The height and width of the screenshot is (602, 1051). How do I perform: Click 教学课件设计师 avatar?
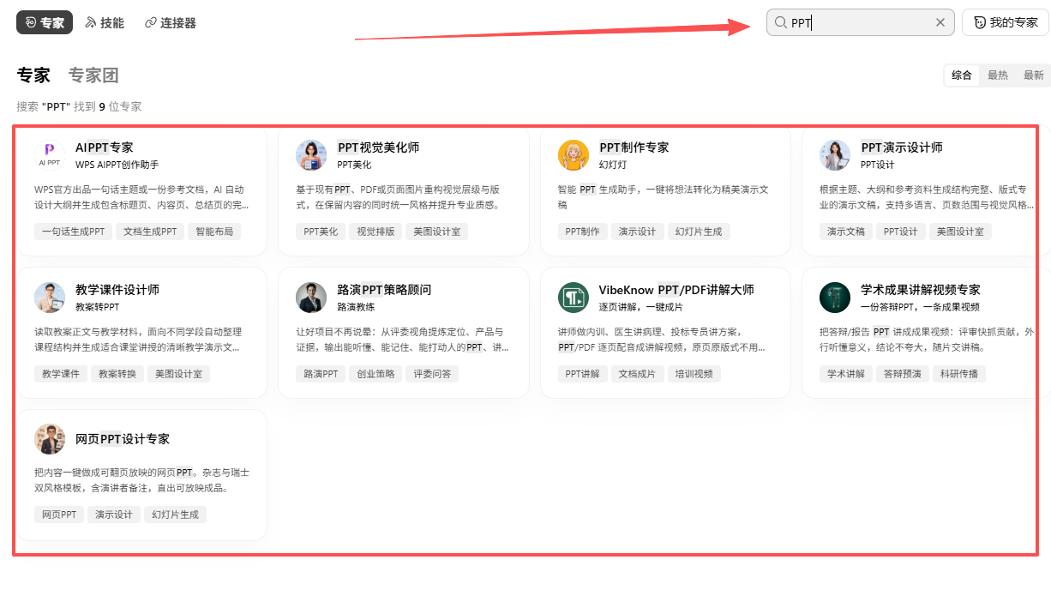pyautogui.click(x=50, y=298)
